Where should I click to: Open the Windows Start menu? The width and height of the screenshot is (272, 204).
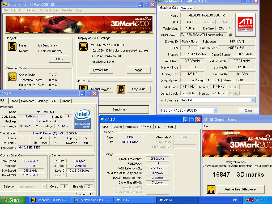click(x=13, y=200)
